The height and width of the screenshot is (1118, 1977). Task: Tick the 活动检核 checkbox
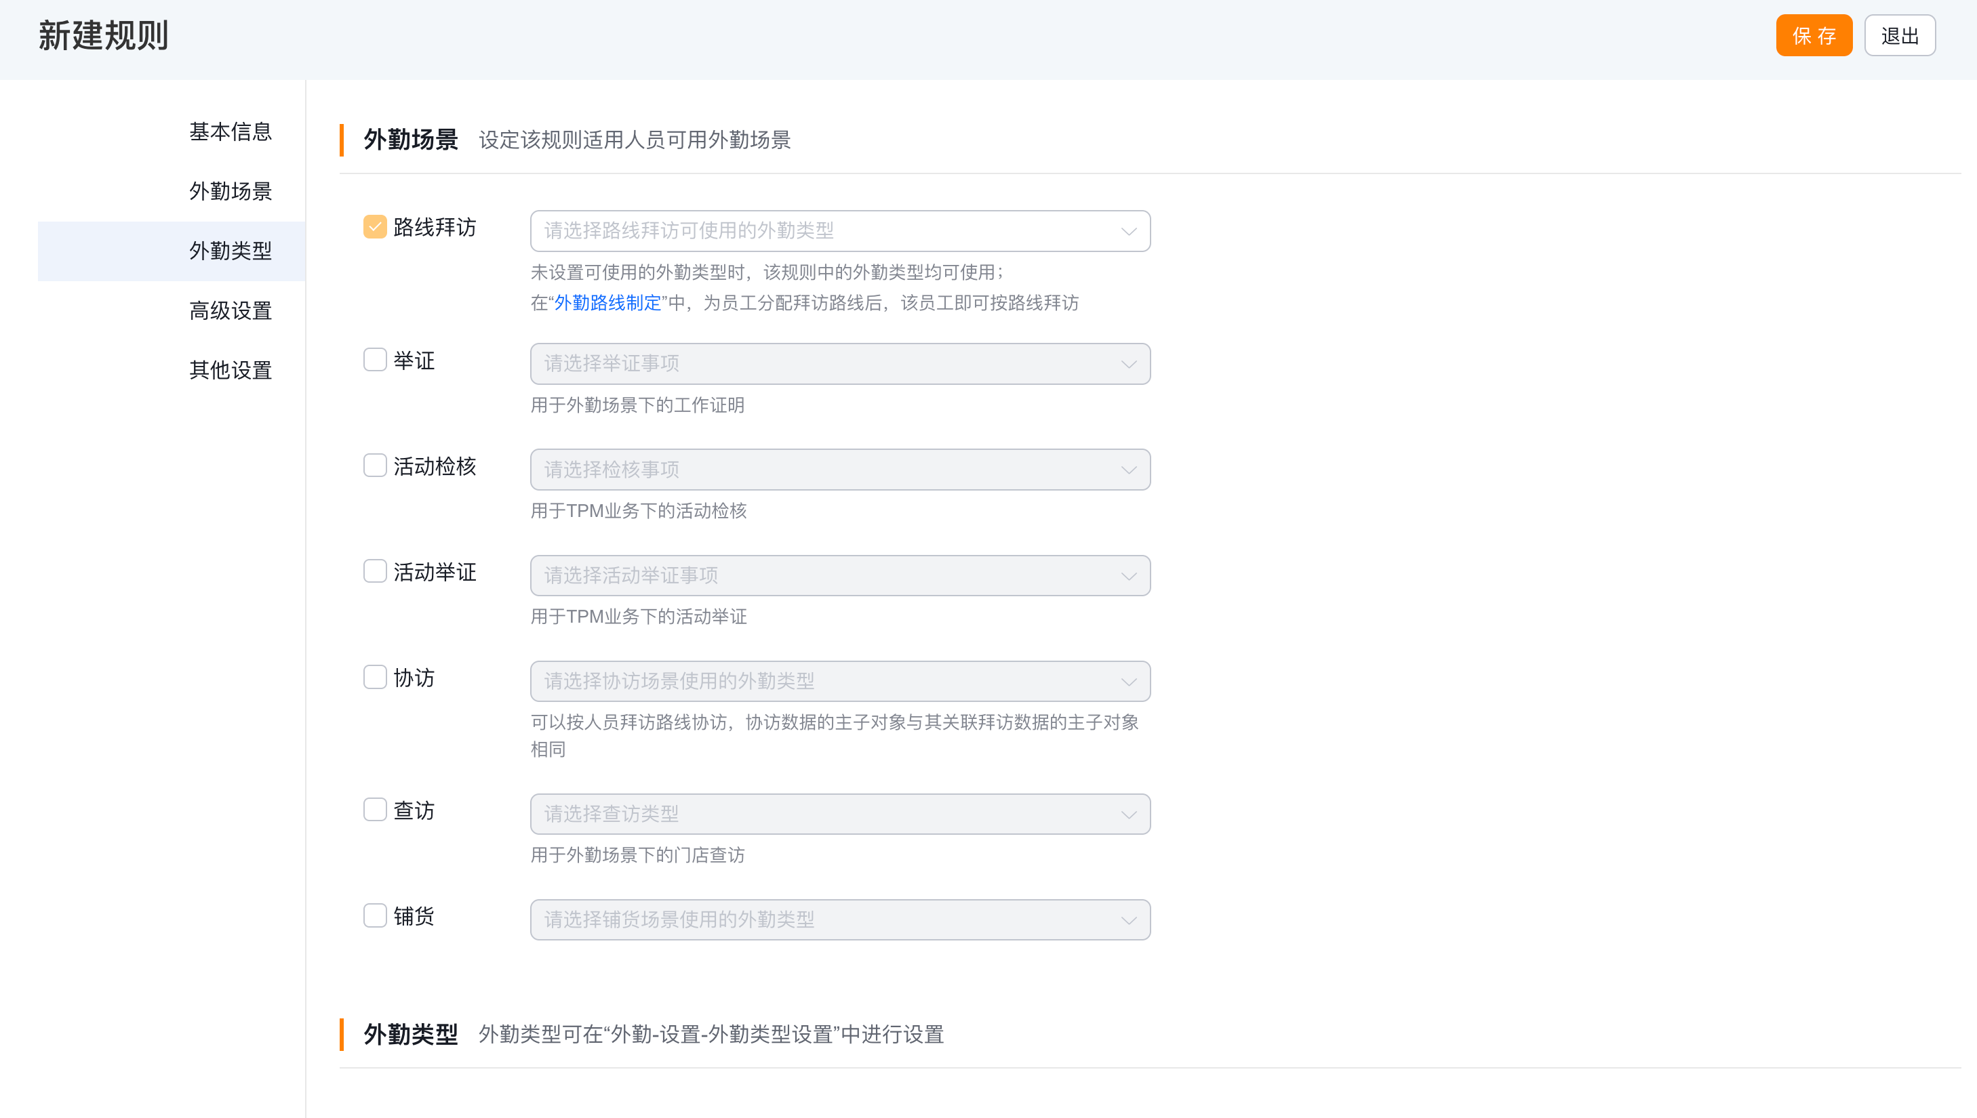[374, 466]
